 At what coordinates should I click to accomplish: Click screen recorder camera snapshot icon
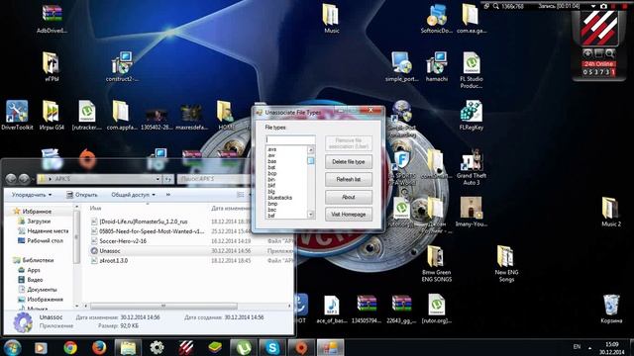point(603,6)
